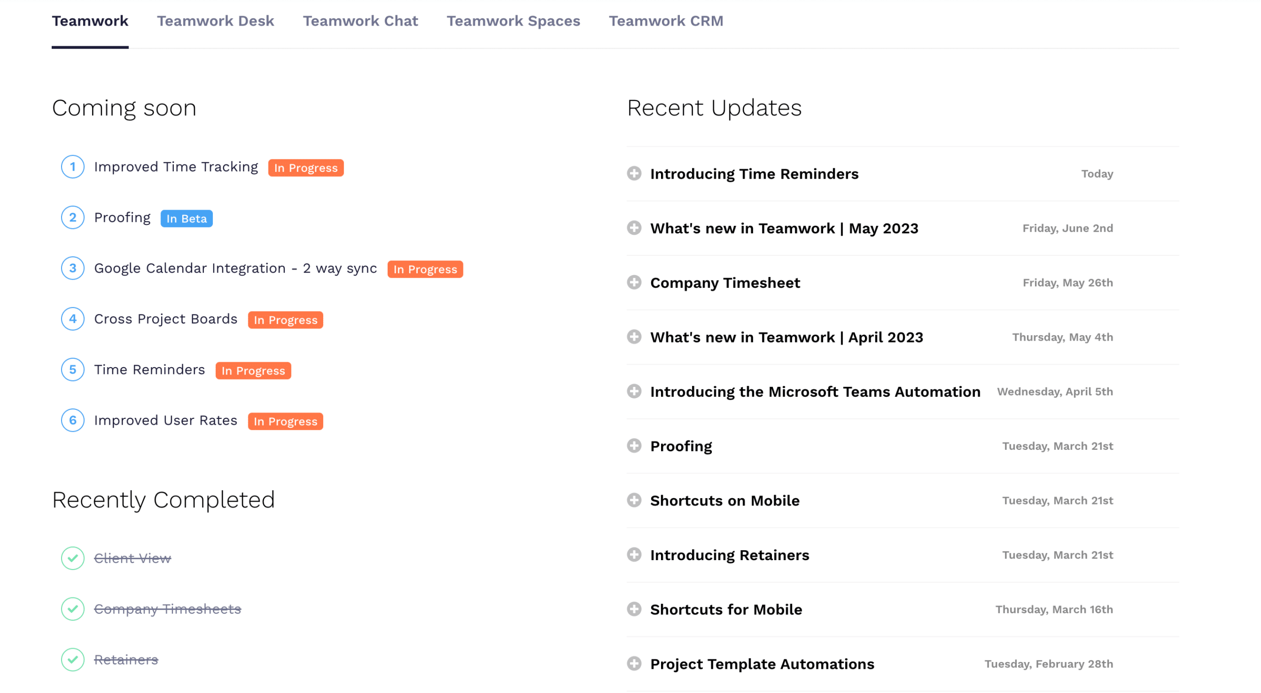Open Shortcuts on Mobile update title
Screen dimensions: 1261x693
pyautogui.click(x=725, y=501)
